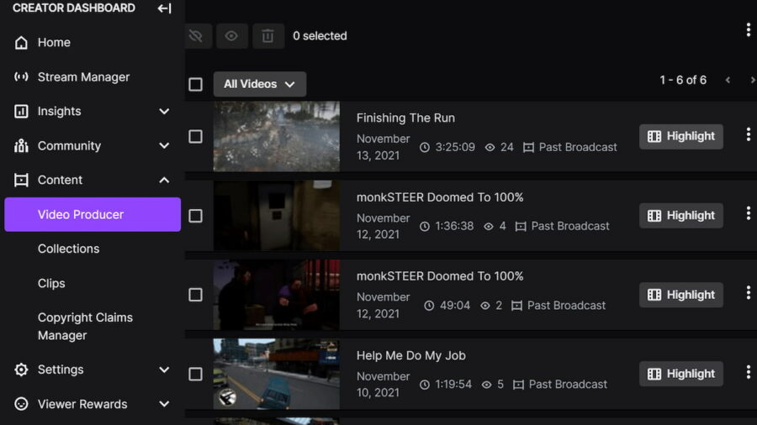Open the top-right vertical dots menu
Image resolution: width=757 pixels, height=425 pixels.
tap(748, 30)
